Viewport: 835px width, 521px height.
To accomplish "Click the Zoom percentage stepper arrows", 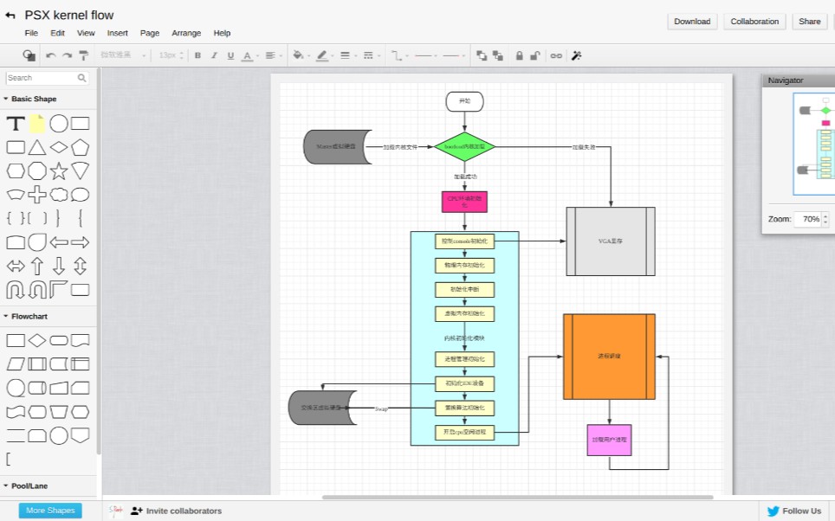I will (825, 219).
